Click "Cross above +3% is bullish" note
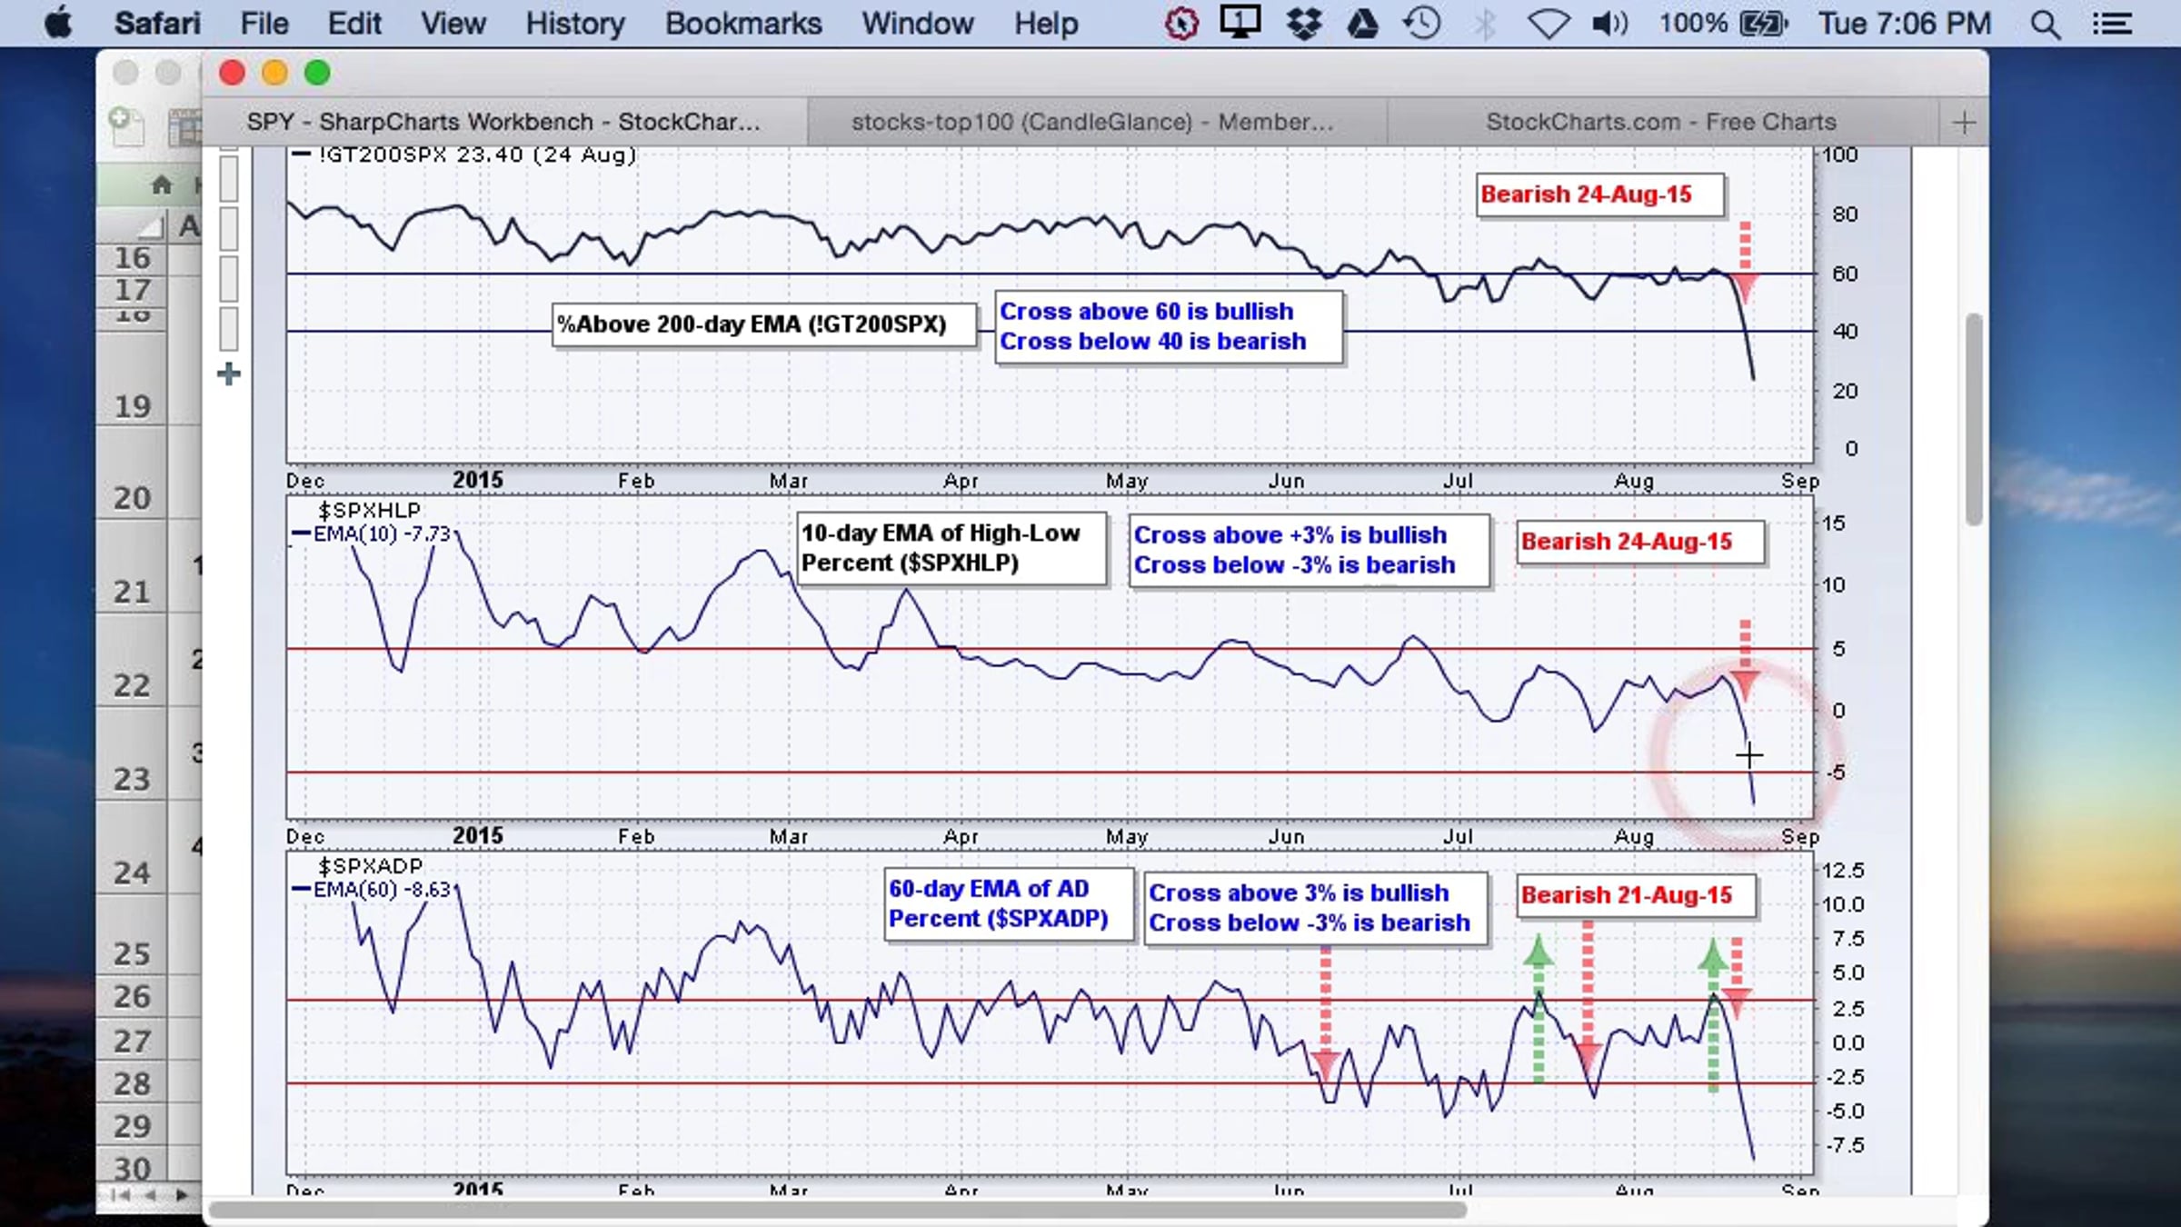This screenshot has width=2181, height=1227. click(x=1290, y=535)
